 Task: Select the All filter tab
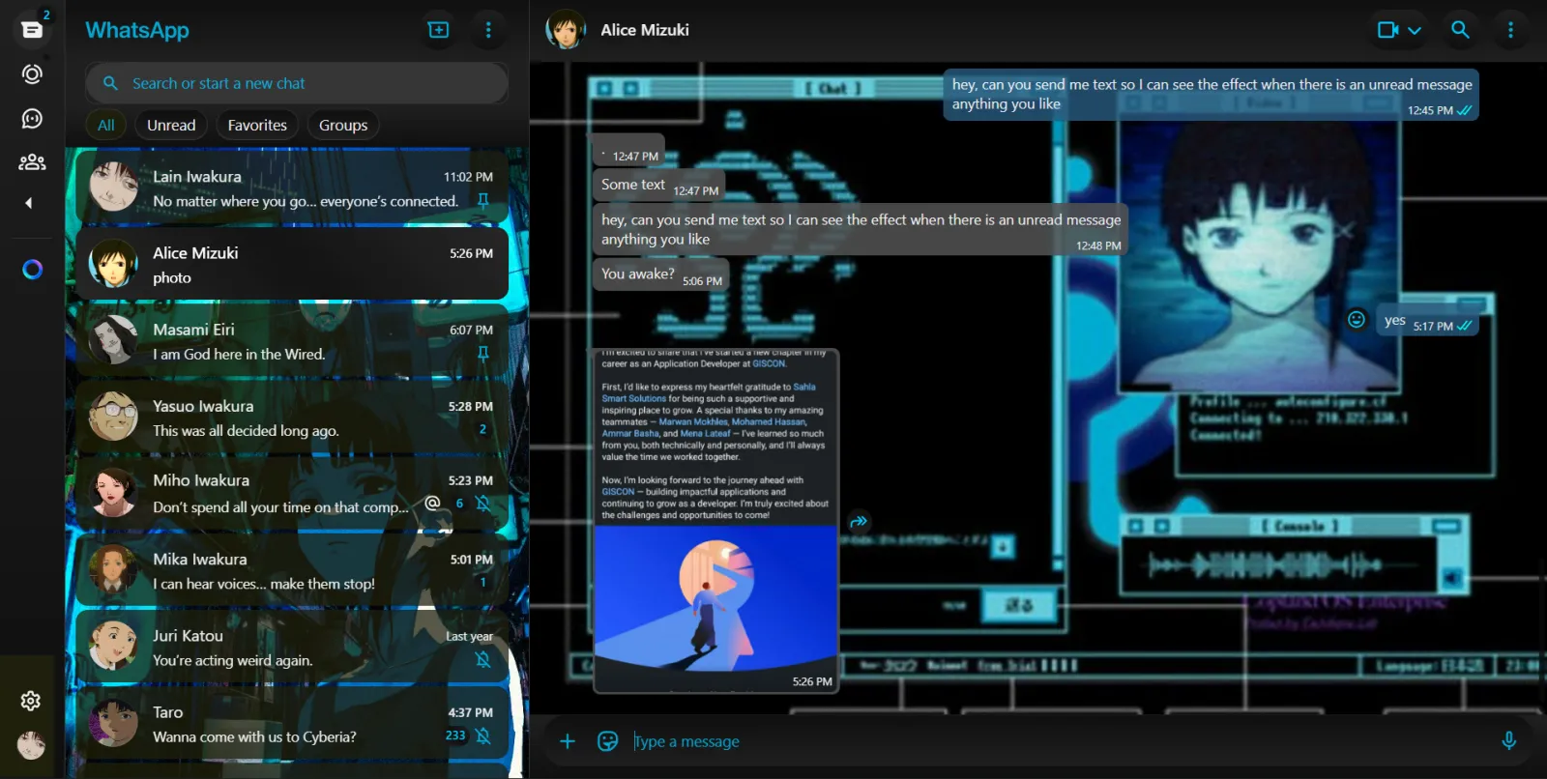coord(106,125)
